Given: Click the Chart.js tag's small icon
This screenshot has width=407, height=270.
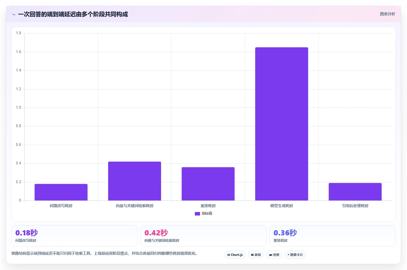Looking at the screenshot, I should click(229, 255).
